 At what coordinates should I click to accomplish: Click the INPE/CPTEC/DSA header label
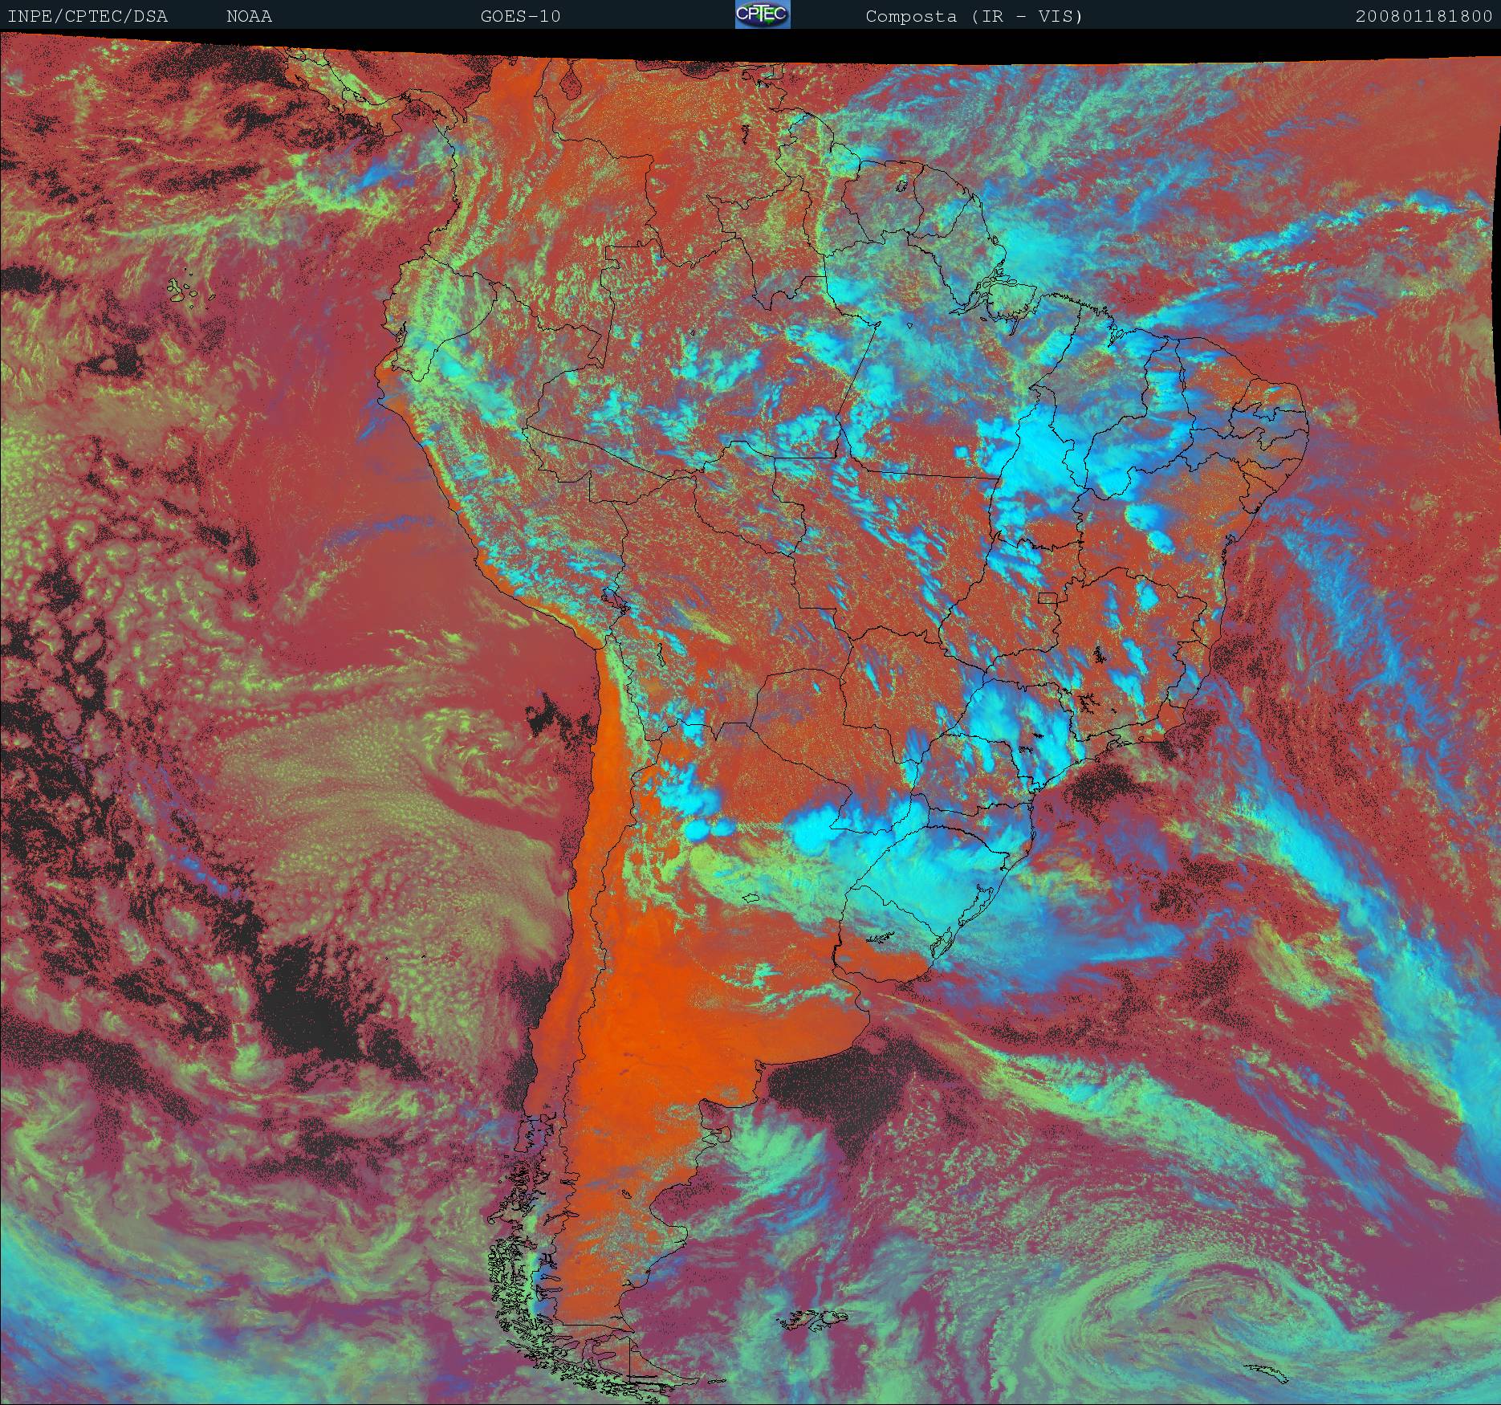click(x=87, y=16)
